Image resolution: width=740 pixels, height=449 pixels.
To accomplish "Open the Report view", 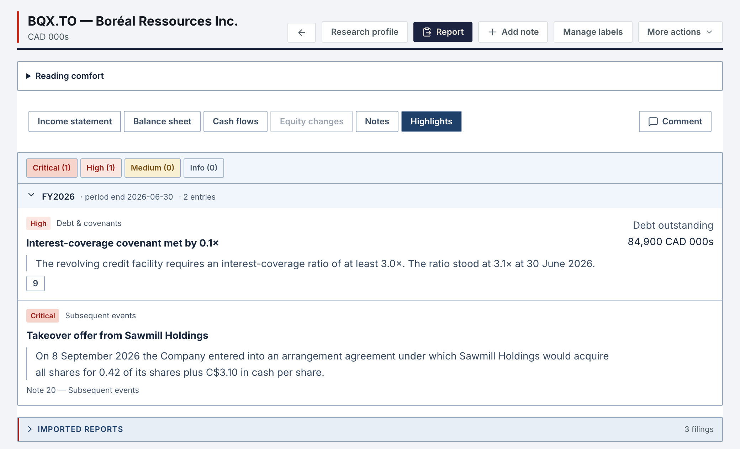I will 443,32.
